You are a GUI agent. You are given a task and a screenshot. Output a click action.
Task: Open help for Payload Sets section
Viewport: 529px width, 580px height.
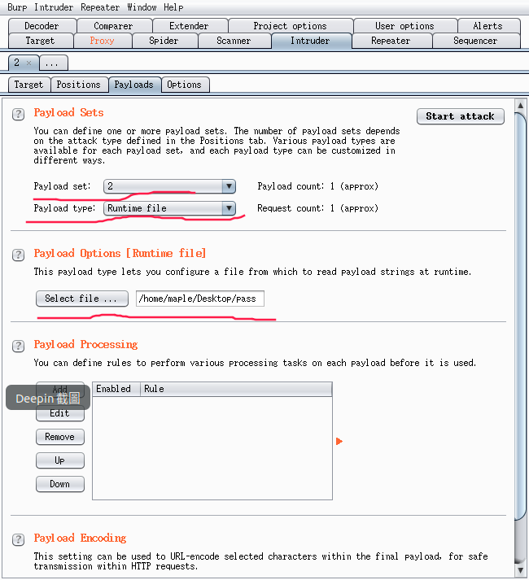pyautogui.click(x=18, y=115)
